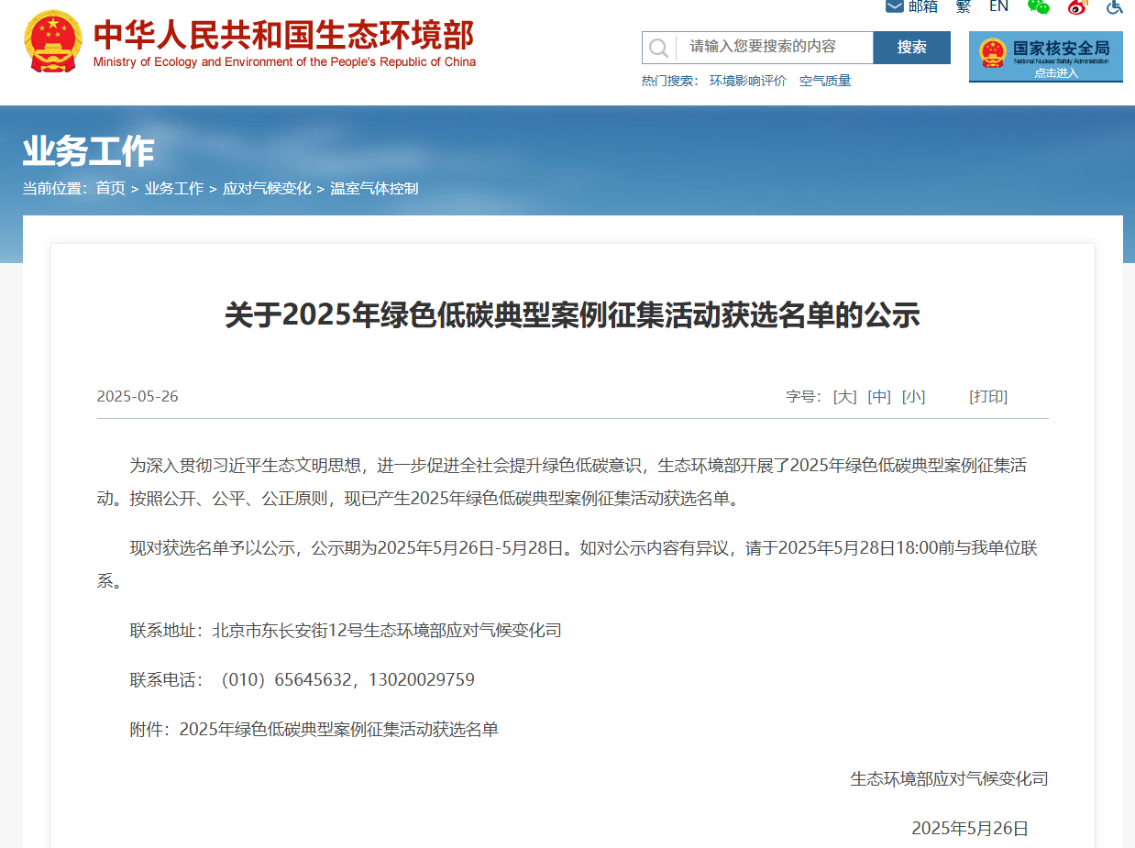Select the [小] small font size option
This screenshot has width=1135, height=848.
coord(914,396)
